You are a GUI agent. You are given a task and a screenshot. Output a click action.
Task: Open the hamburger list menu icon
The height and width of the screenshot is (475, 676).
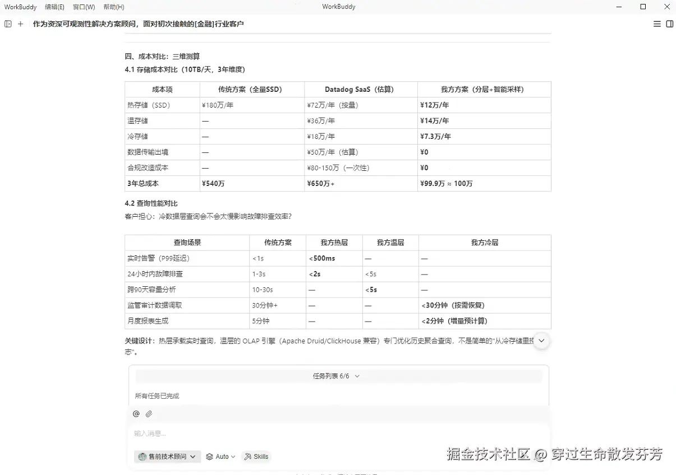pos(657,24)
